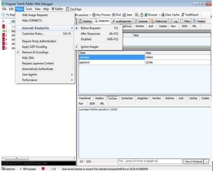The image size is (213, 171).
Task: Click the Replay arrow icon
Action: tap(8, 15)
